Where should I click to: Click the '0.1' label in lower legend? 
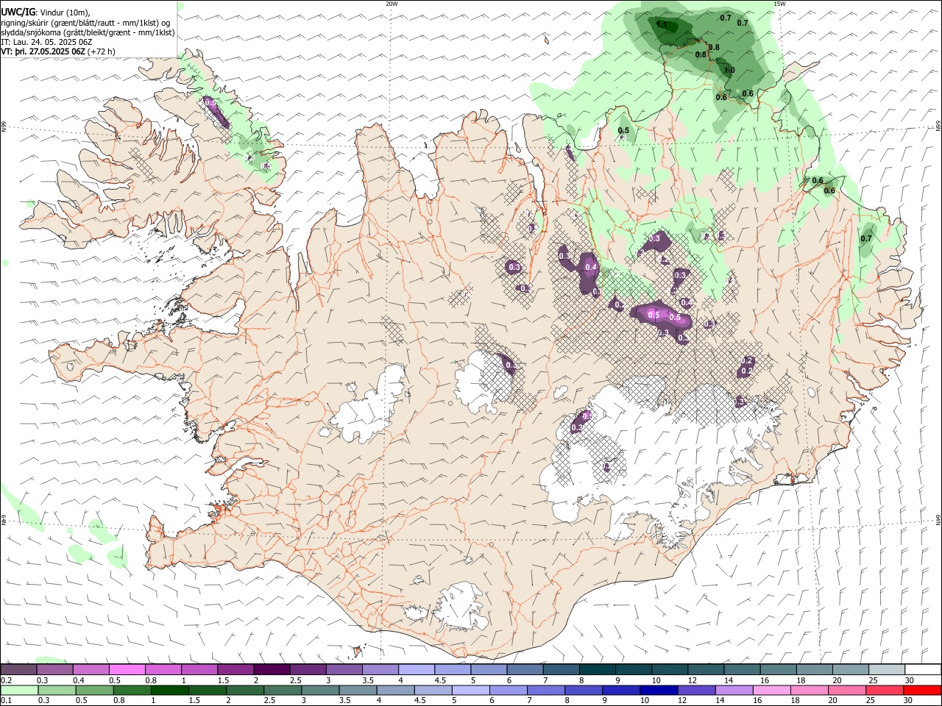pos(7,701)
